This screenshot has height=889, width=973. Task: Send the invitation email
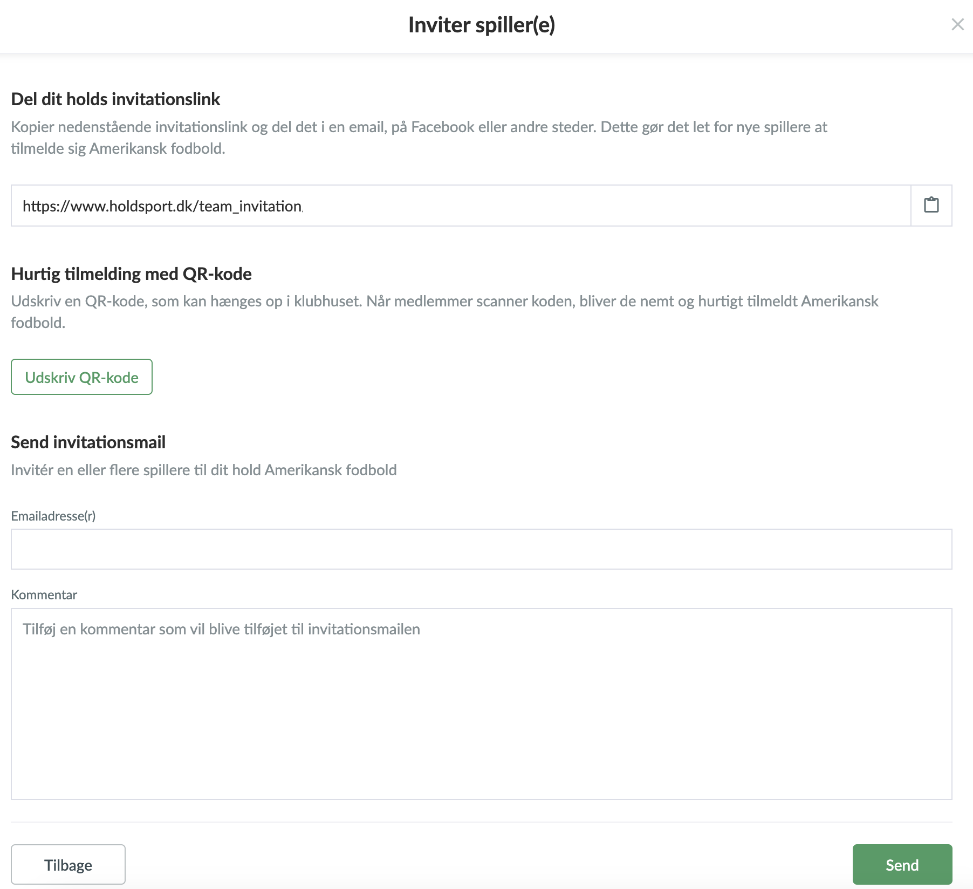click(902, 864)
